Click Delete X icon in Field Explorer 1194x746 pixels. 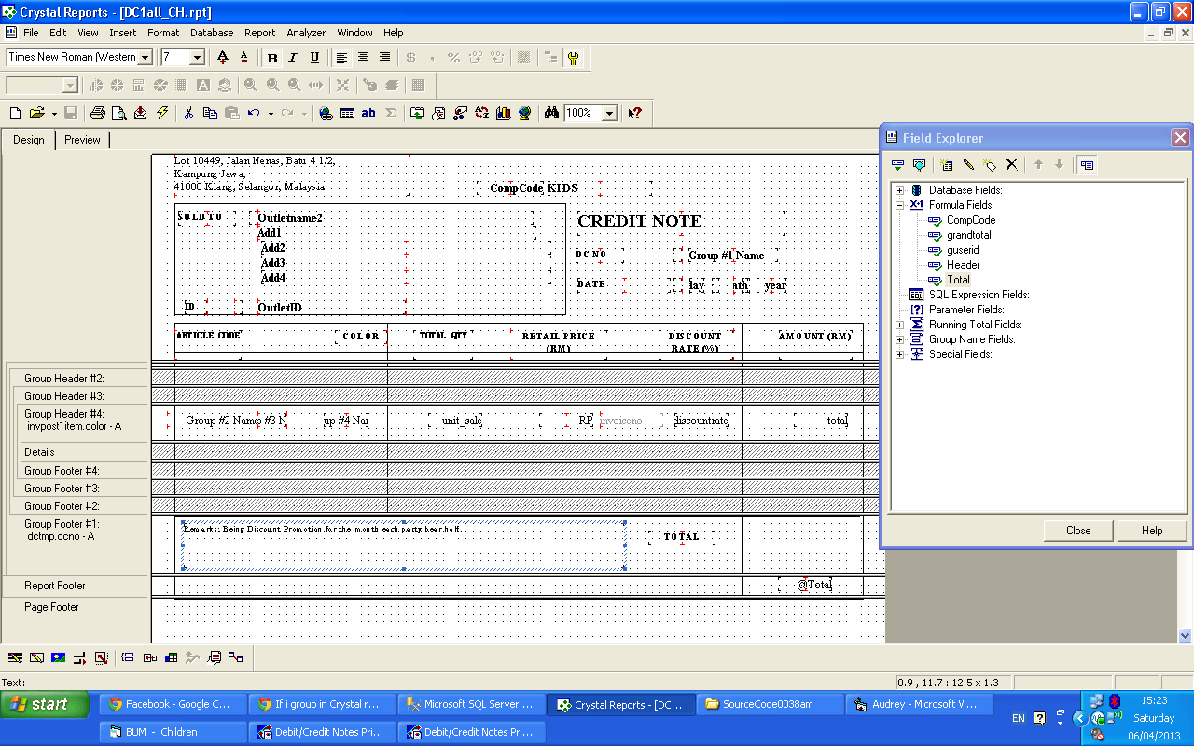click(1011, 165)
